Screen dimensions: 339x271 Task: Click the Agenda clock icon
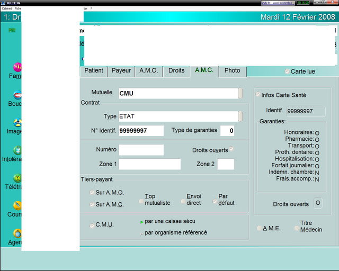17,233
